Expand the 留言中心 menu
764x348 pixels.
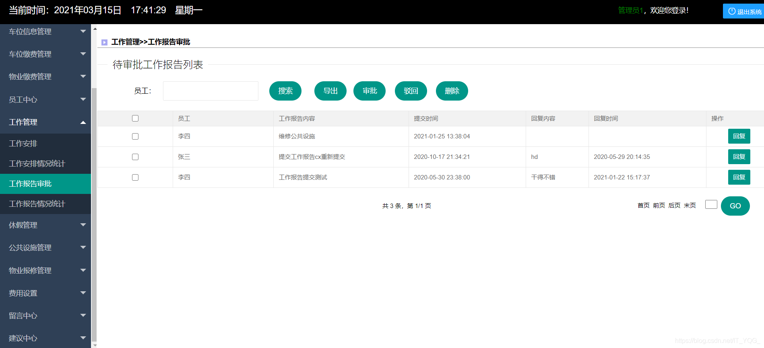point(45,315)
